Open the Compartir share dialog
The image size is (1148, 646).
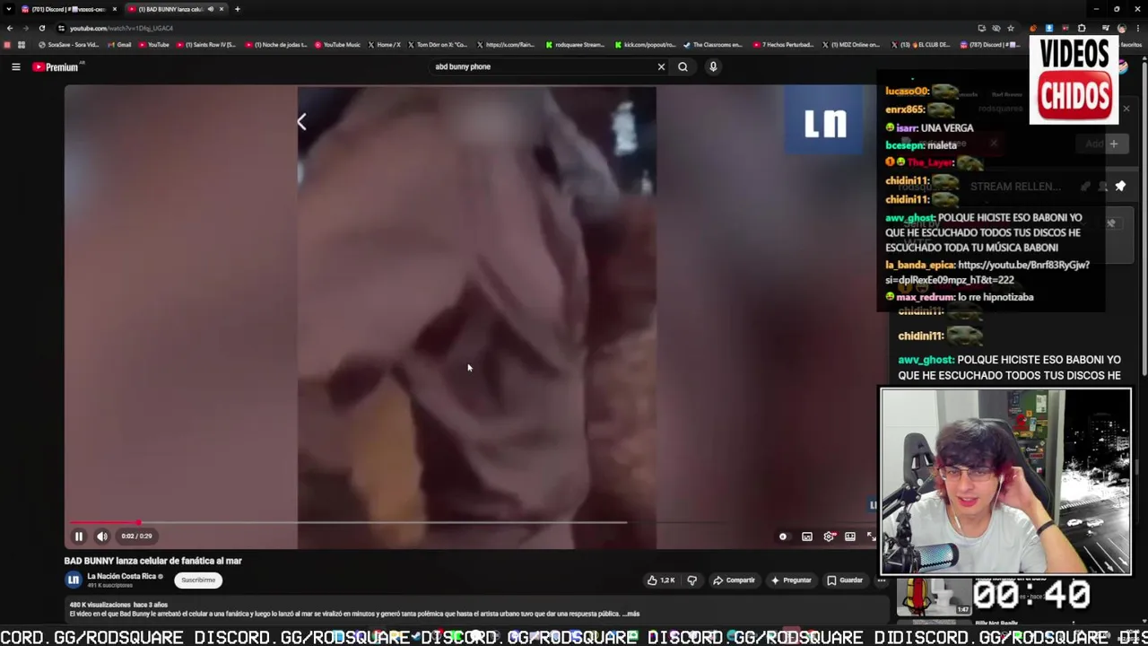coord(734,581)
